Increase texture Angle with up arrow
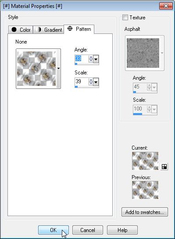 [x=149, y=85]
